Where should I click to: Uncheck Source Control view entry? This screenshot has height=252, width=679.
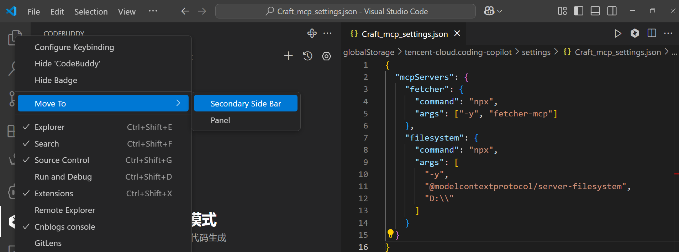62,160
